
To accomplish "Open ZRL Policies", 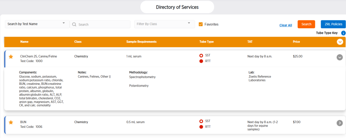I will 333,24.
